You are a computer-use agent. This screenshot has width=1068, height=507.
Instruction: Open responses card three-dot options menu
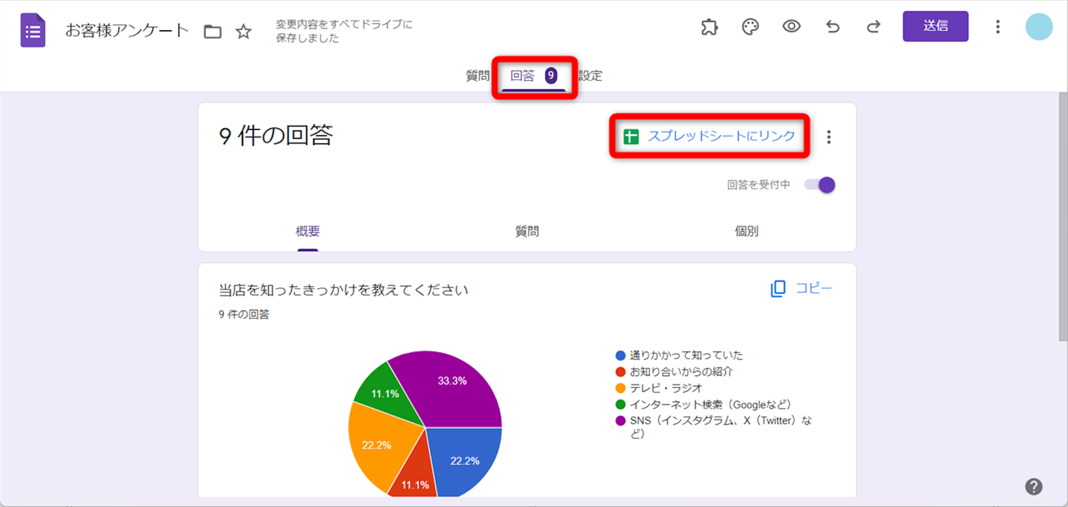point(829,137)
